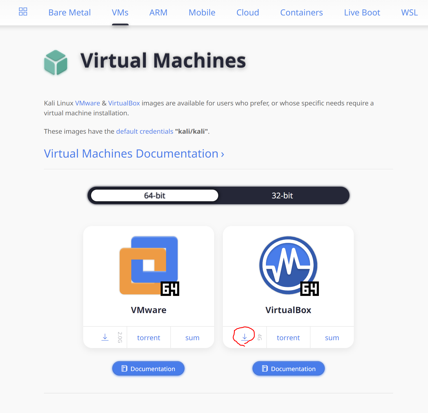The width and height of the screenshot is (428, 413).
Task: Follow the VirtualBox link in the description
Action: click(124, 103)
